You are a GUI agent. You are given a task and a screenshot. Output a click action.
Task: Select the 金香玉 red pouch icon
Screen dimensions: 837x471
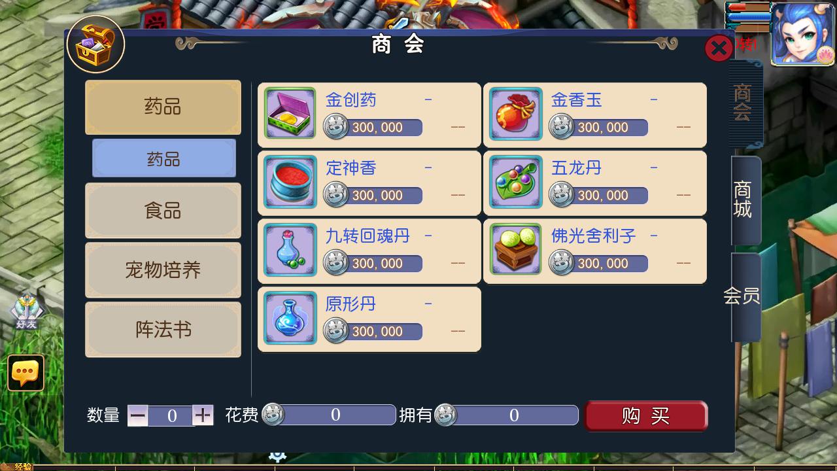pyautogui.click(x=516, y=114)
